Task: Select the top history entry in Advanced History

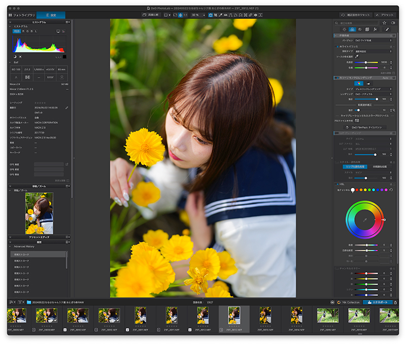Action: pyautogui.click(x=38, y=254)
